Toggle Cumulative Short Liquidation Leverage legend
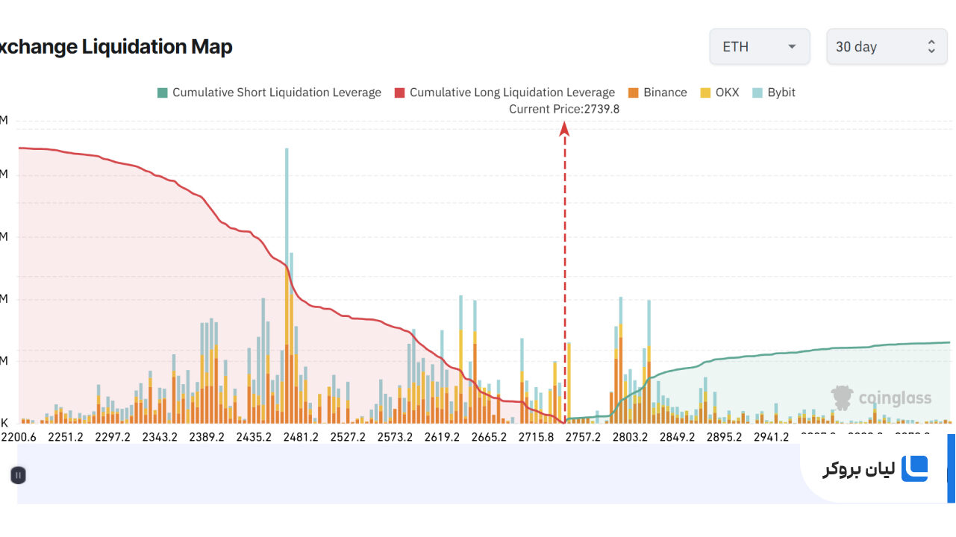Image resolution: width=956 pixels, height=537 pixels. 269,92
